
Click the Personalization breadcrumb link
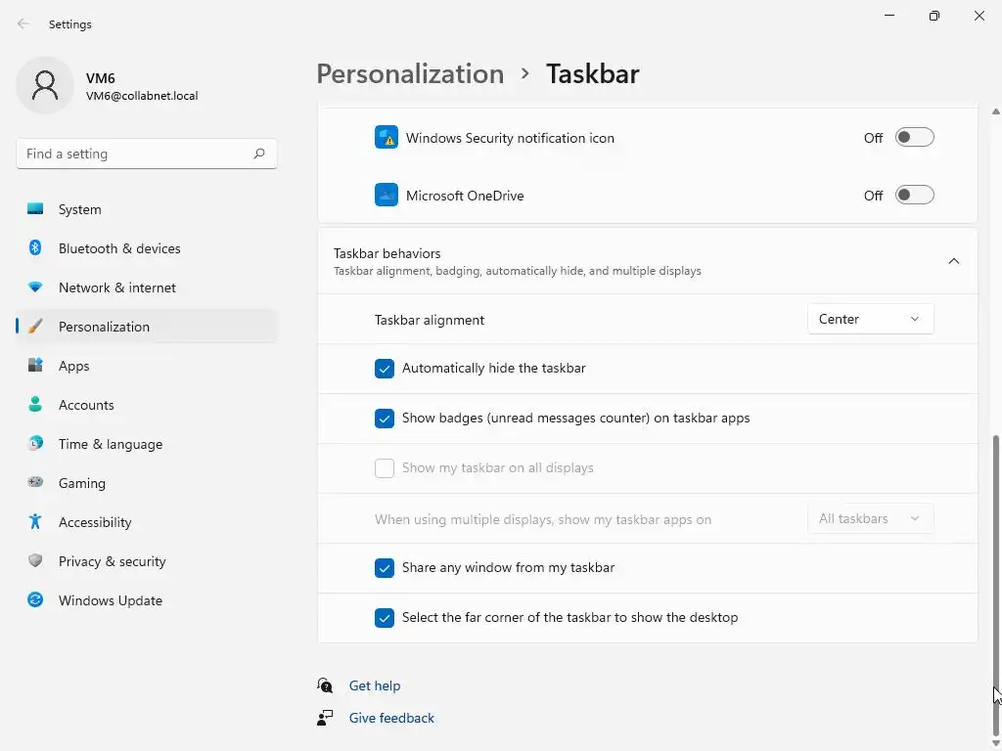tap(410, 74)
